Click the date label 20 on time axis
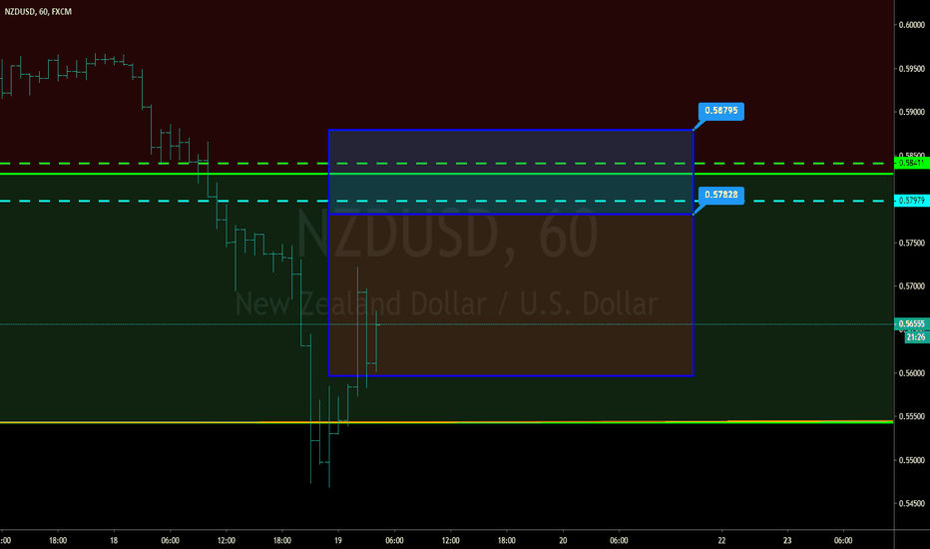 tap(563, 540)
